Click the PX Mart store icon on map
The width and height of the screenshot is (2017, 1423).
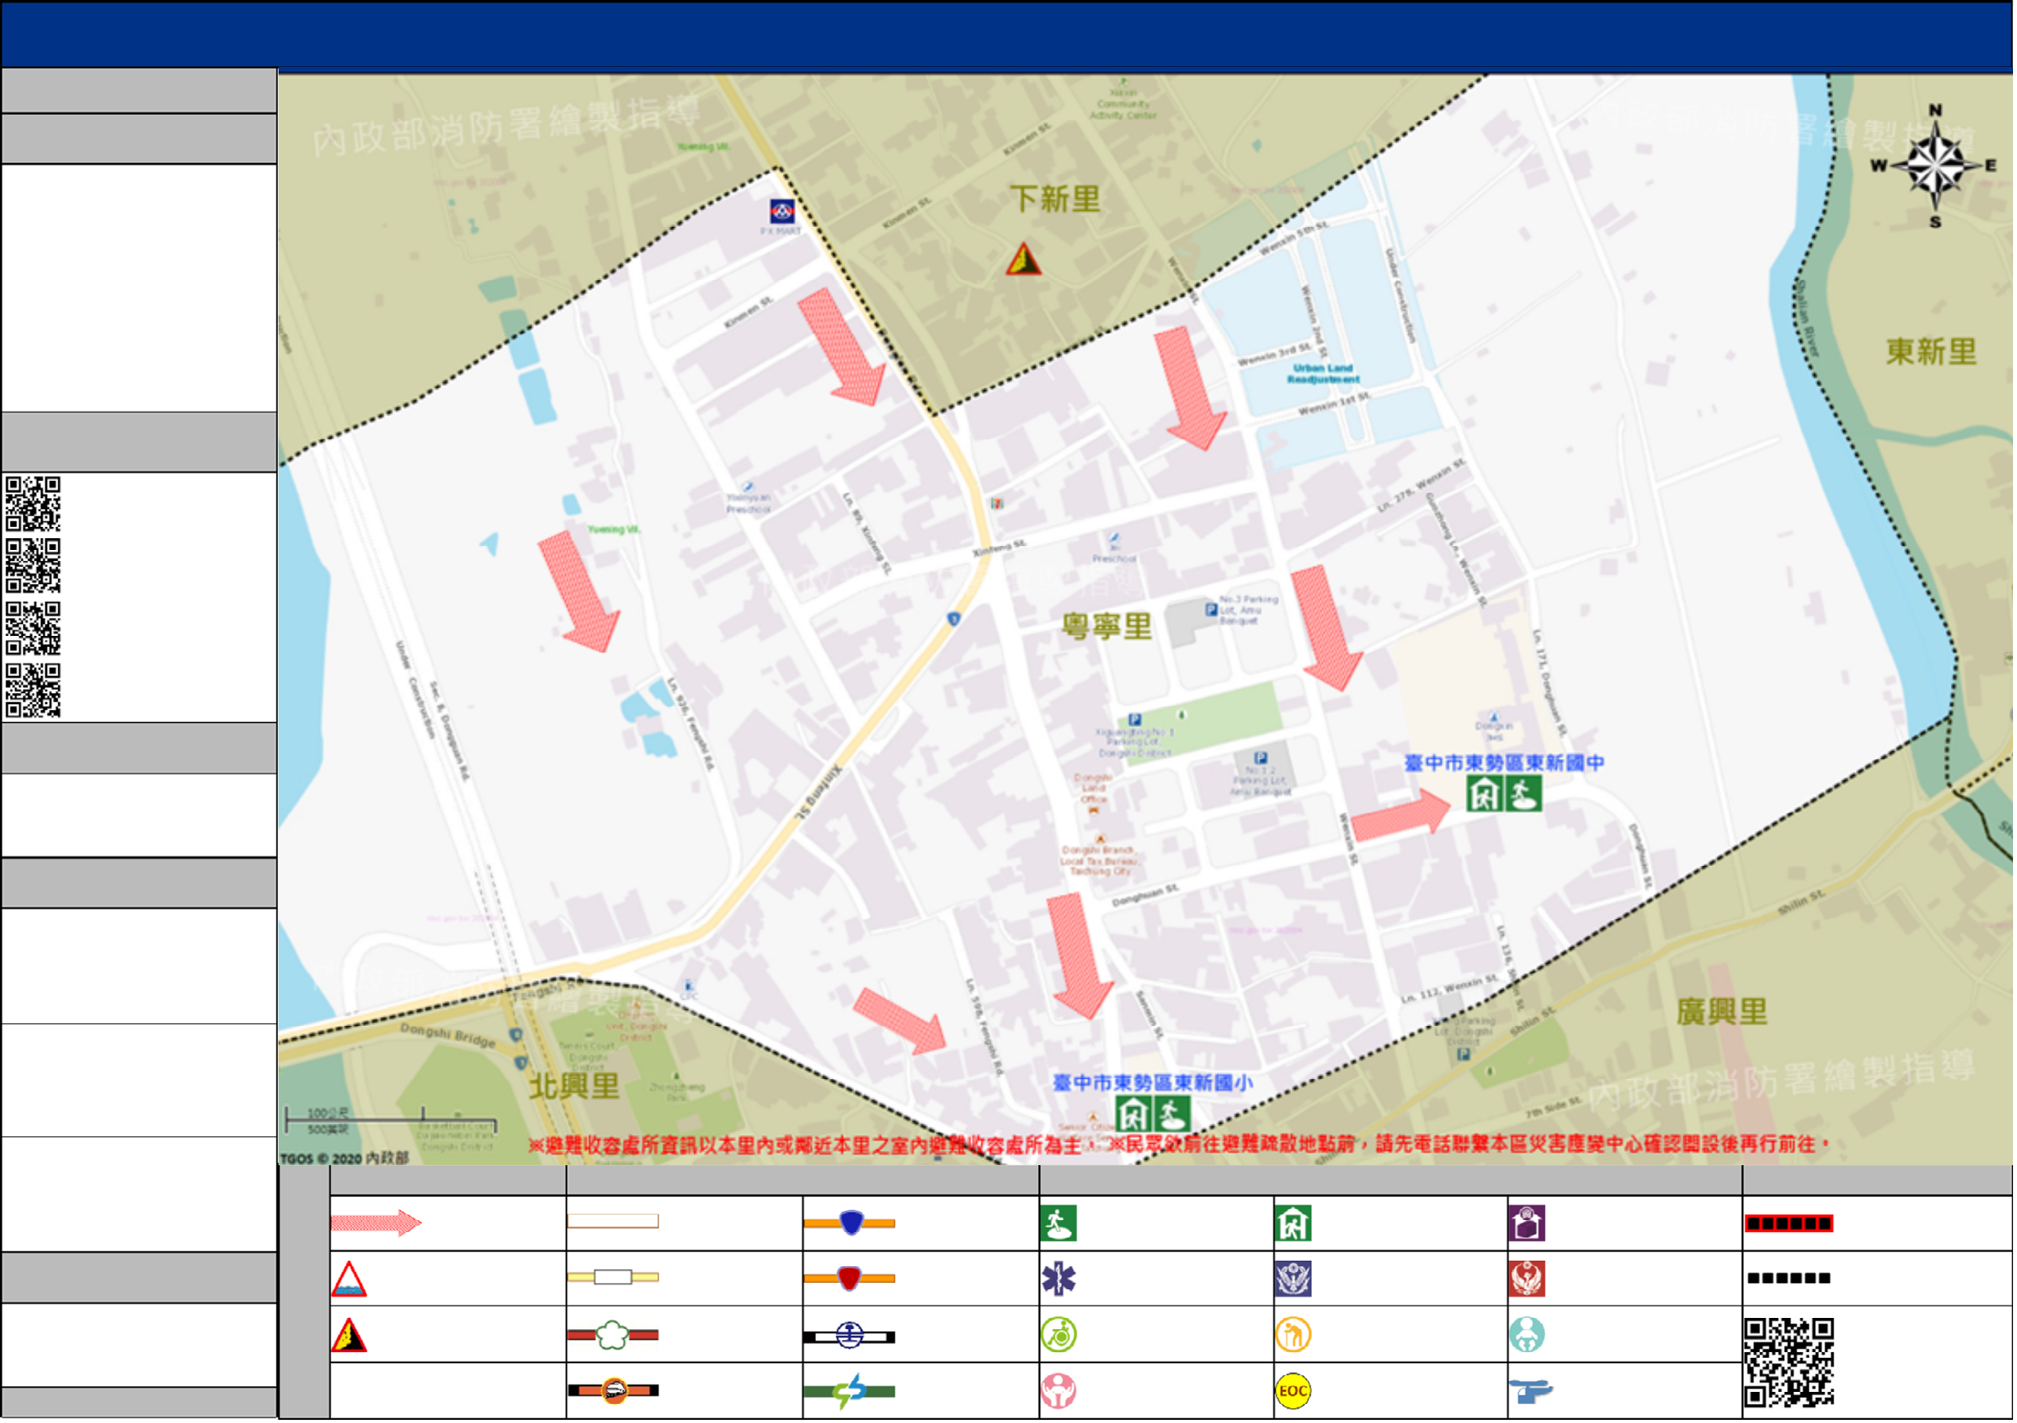point(782,212)
